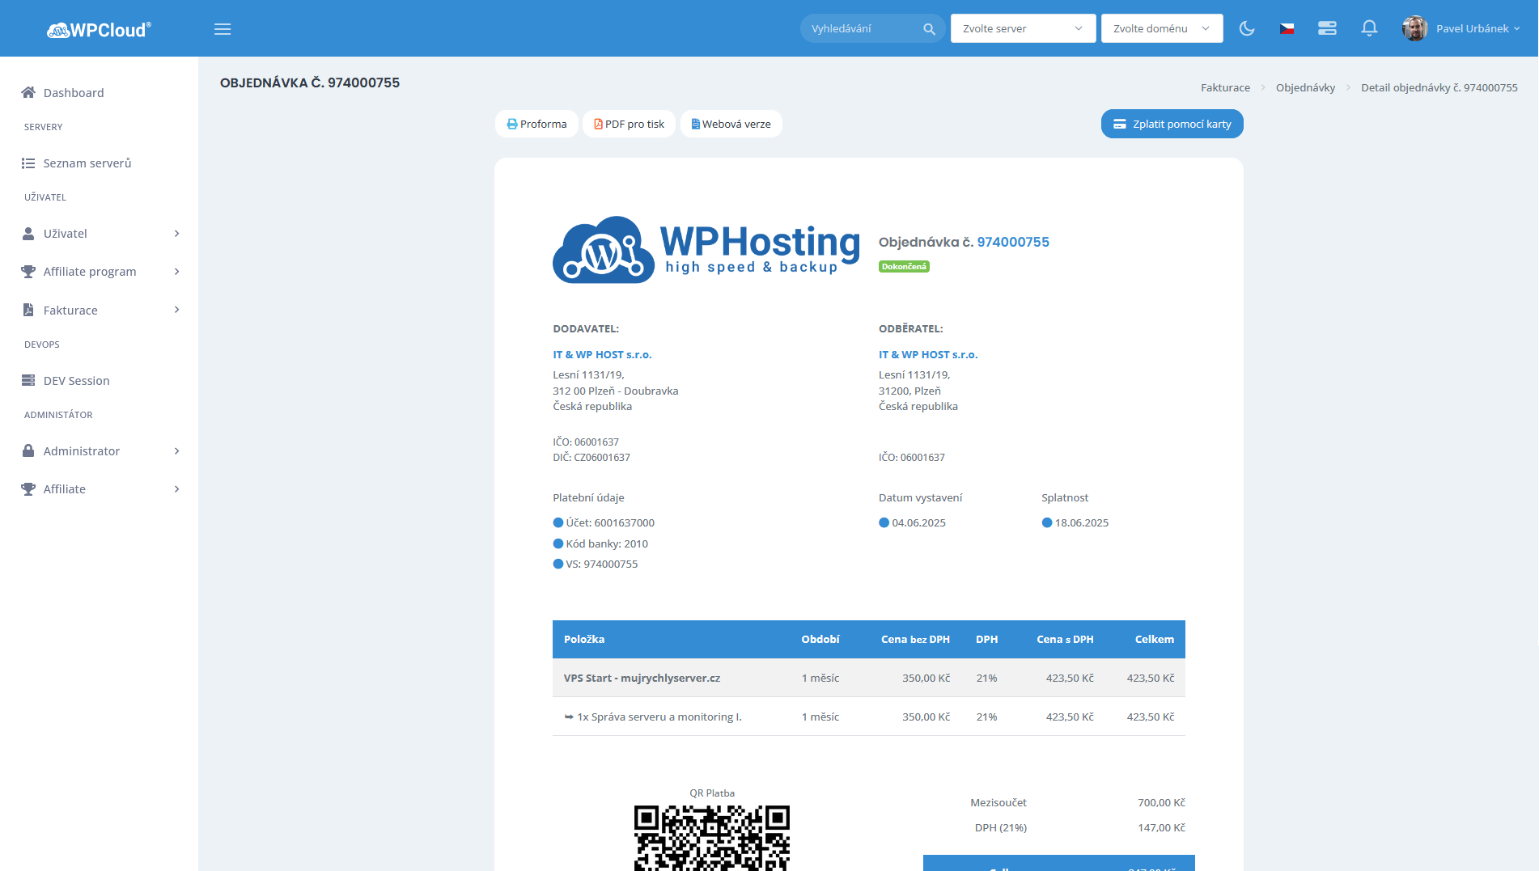Toggle the hamburger sidebar menu
The height and width of the screenshot is (871, 1539).
click(x=223, y=29)
